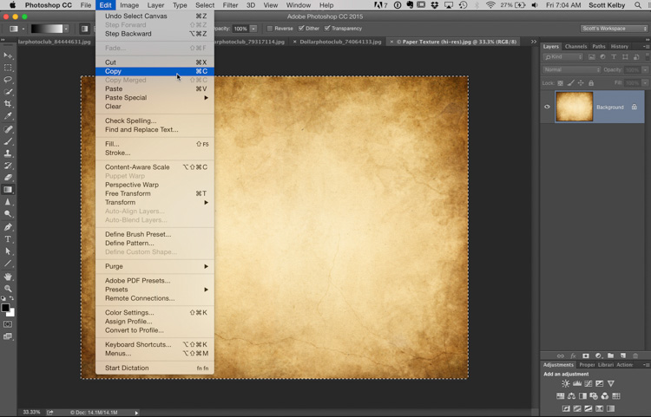Click the foreground color swatch
Screen dimensions: 651x417
click(5, 308)
